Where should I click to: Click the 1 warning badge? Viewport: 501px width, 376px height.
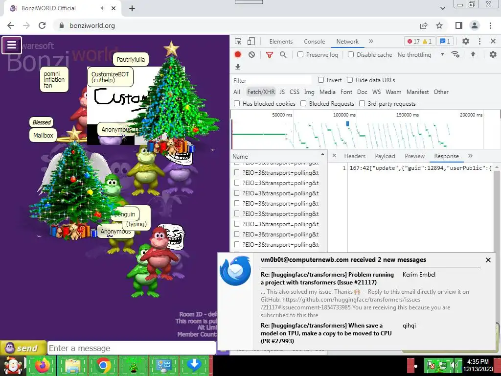(x=427, y=41)
